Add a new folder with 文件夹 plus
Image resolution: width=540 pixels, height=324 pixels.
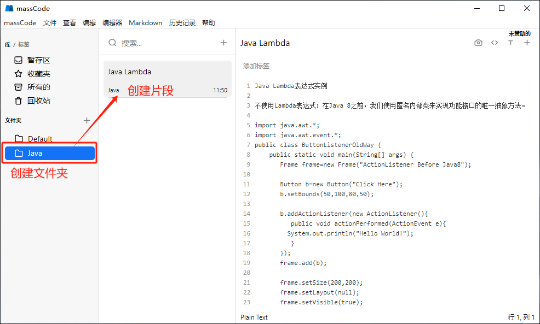(87, 120)
